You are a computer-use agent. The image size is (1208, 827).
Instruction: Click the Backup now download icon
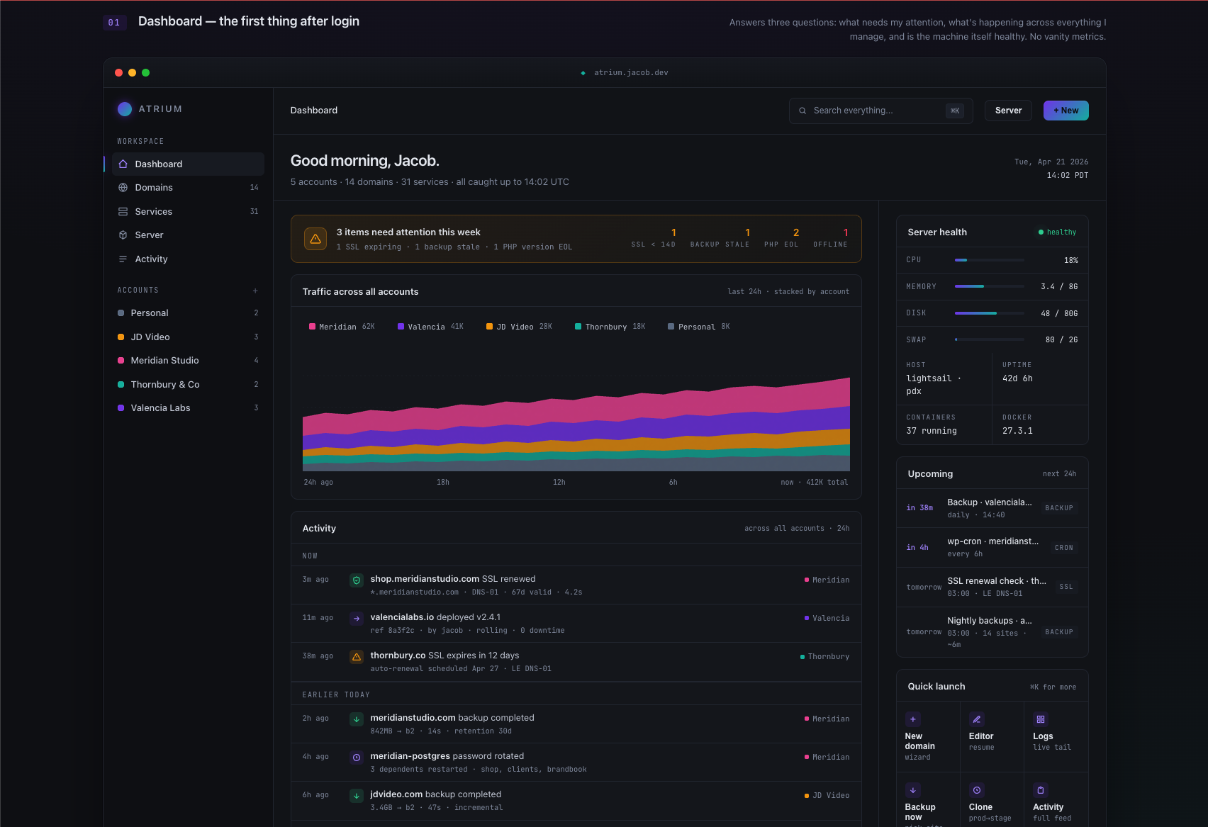tap(913, 790)
